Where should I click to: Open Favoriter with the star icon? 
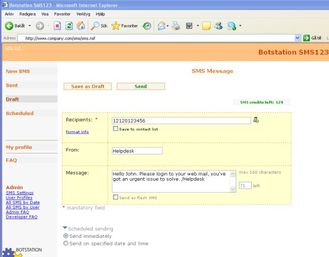click(116, 26)
